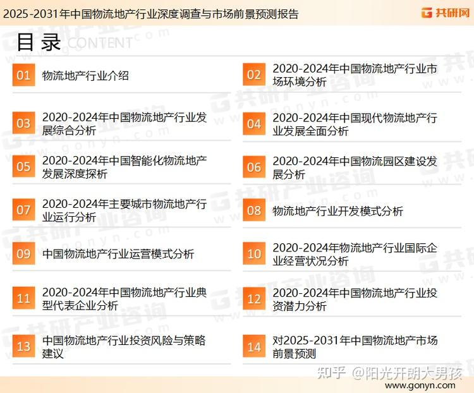Viewport: 474px width, 393px height.
Task: Click the orange 07 number badge
Action: coord(23,210)
